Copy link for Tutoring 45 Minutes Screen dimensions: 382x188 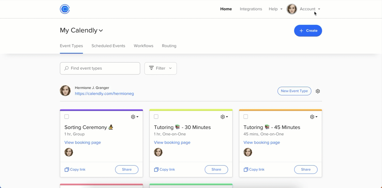tap(254, 170)
